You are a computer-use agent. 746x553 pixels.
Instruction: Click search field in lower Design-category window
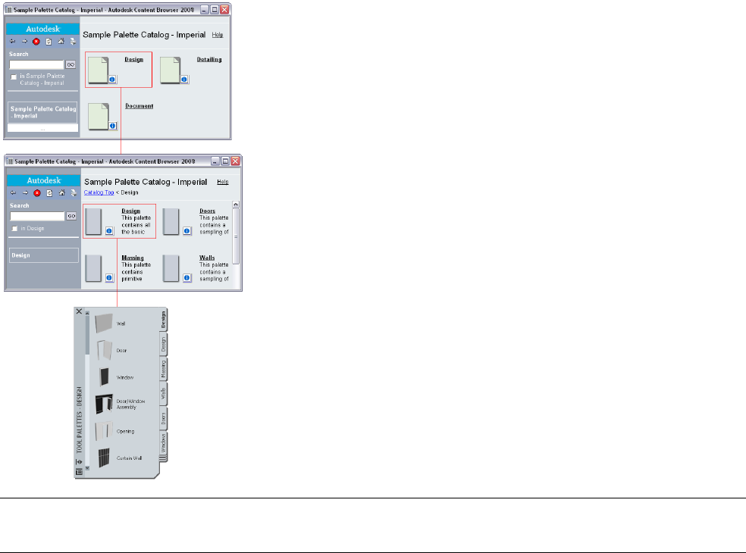[37, 217]
